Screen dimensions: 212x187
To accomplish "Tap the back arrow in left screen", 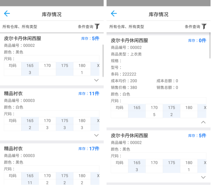I will (x=7, y=14).
